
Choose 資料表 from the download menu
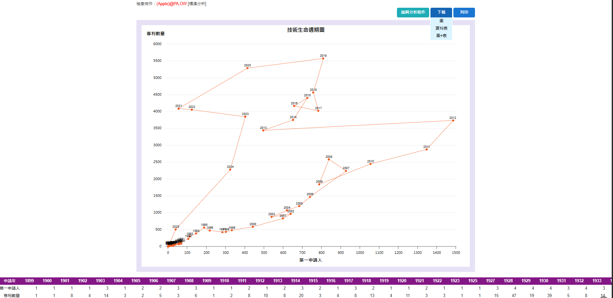pyautogui.click(x=441, y=28)
